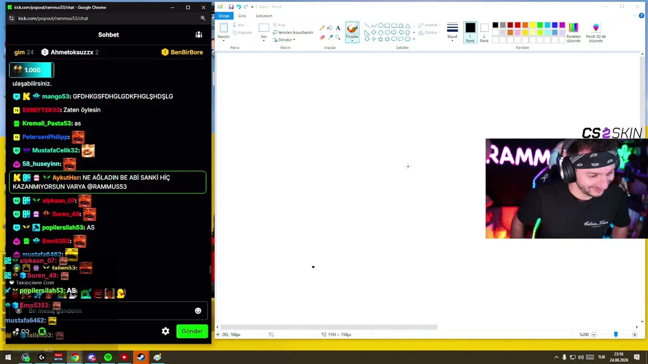Click the Gönder send button
The image size is (648, 364).
click(x=192, y=331)
